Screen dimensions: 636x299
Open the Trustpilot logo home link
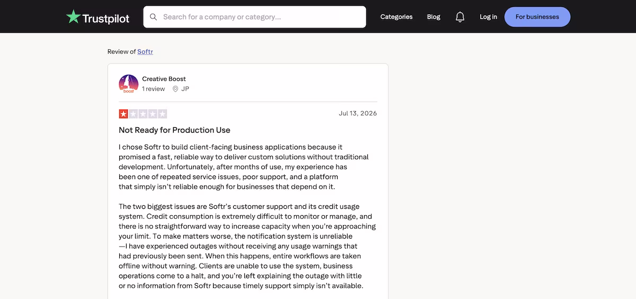click(x=98, y=17)
